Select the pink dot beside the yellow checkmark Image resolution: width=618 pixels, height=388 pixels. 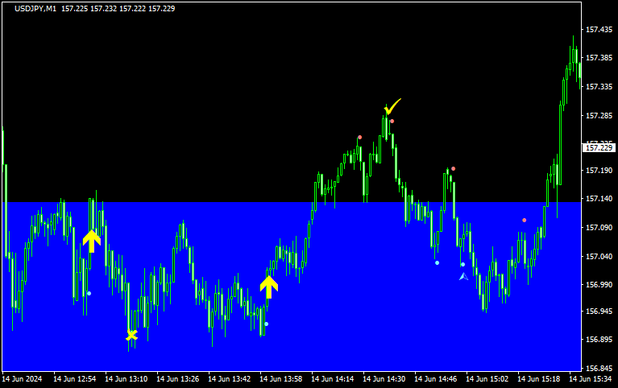[x=392, y=122]
